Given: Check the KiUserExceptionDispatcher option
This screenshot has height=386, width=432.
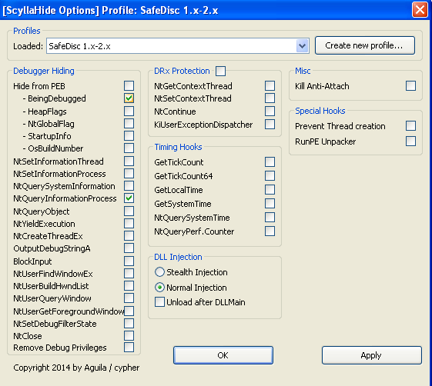Looking at the screenshot, I should point(270,124).
